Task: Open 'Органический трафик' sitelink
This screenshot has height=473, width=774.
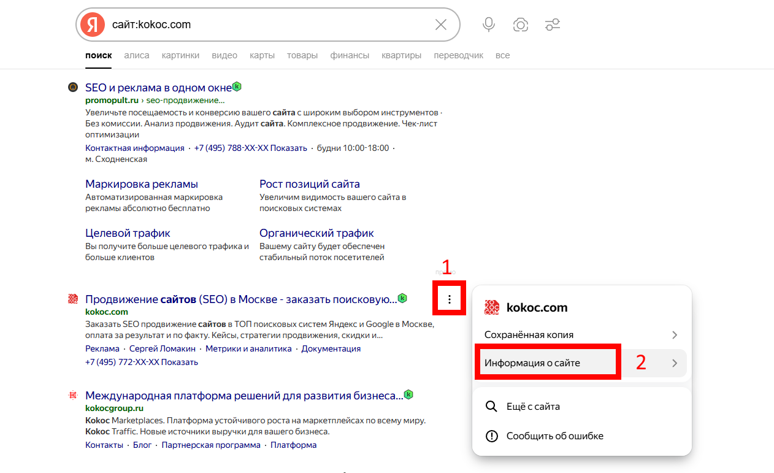Action: [316, 233]
